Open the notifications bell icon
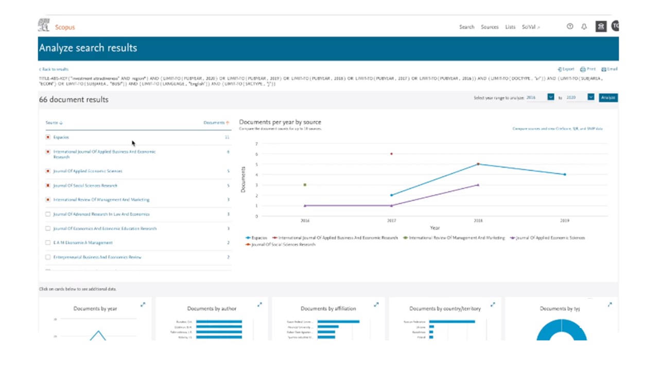The width and height of the screenshot is (659, 370). pos(584,27)
